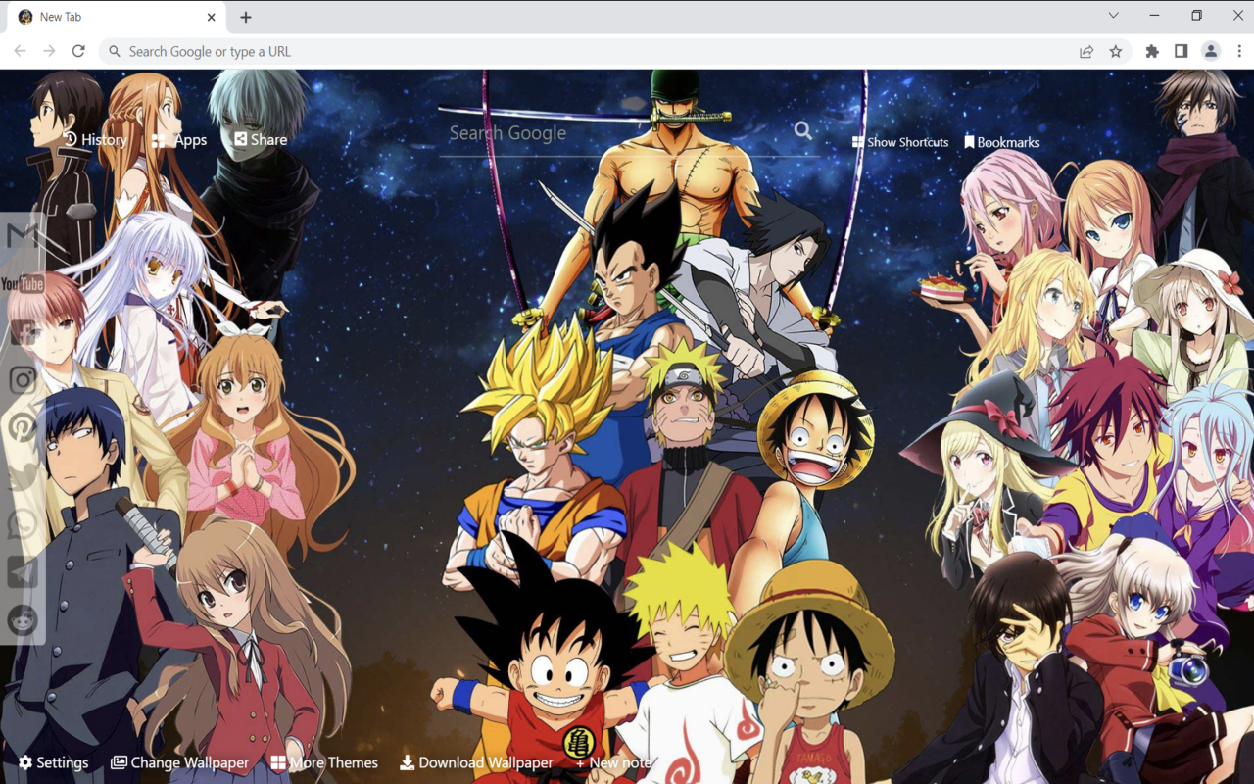Share this page via address bar icon
The height and width of the screenshot is (784, 1254).
point(1086,52)
